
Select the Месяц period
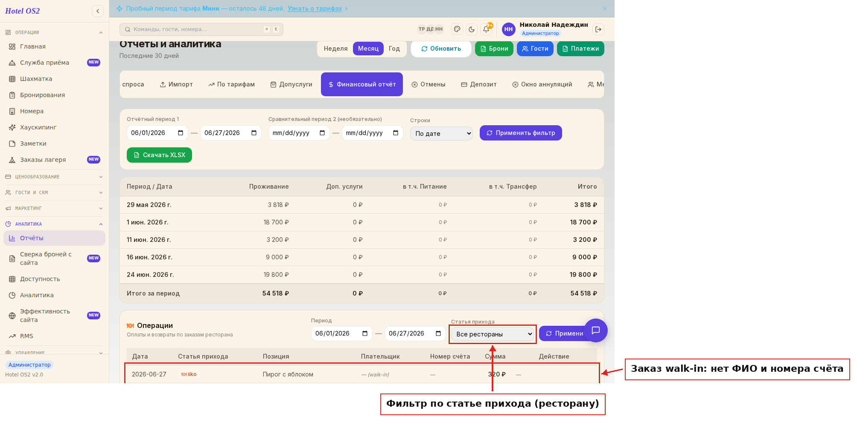368,49
